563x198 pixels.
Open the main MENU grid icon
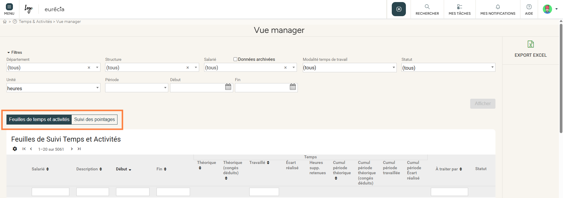tap(9, 7)
